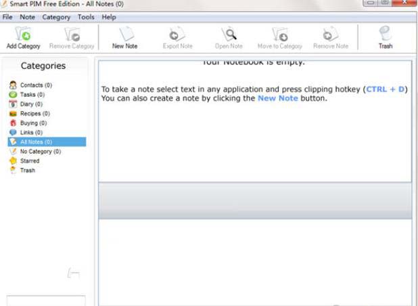
Task: Select Tasks (0) category
Action: pos(32,95)
